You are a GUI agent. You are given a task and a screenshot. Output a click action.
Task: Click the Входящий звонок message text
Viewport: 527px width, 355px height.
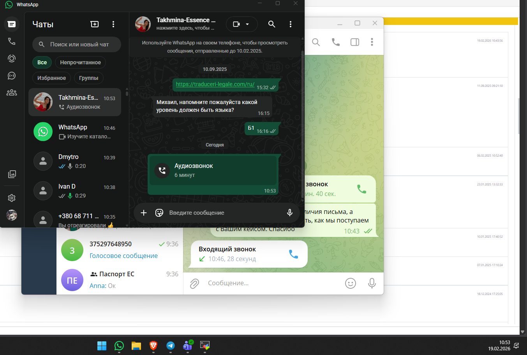[227, 249]
